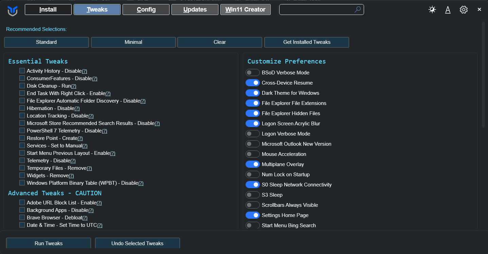
Task: Enable BSoD Verbose Mode toggle
Action: [x=253, y=73]
